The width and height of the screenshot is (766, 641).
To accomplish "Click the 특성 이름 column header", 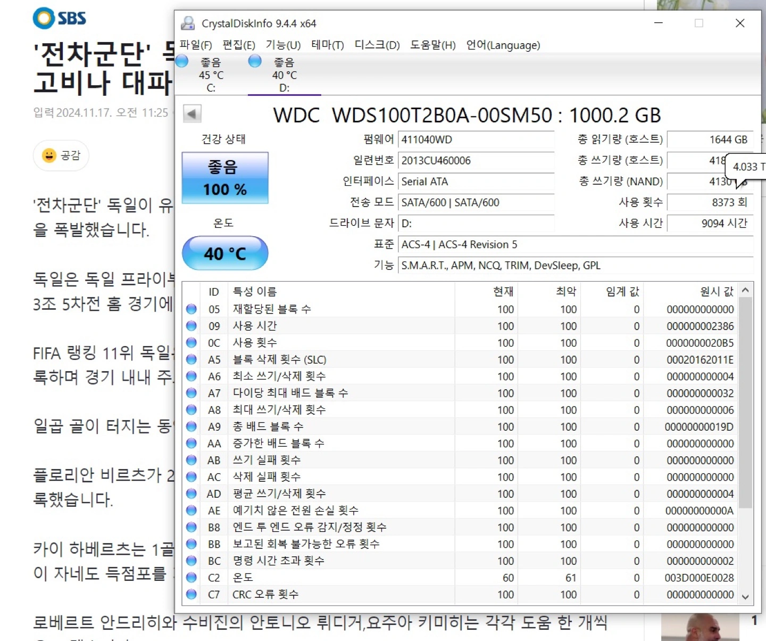I will coord(341,291).
